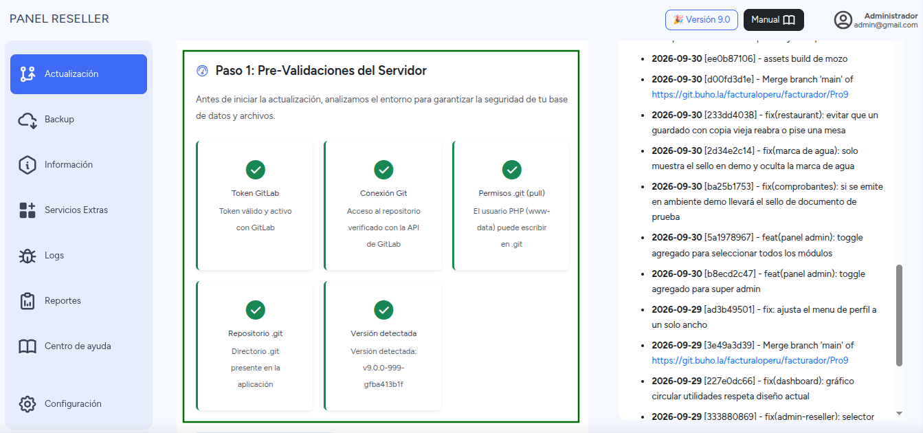Viewport: 923px width, 433px height.
Task: Open the Logs bug icon
Action: [x=27, y=256]
